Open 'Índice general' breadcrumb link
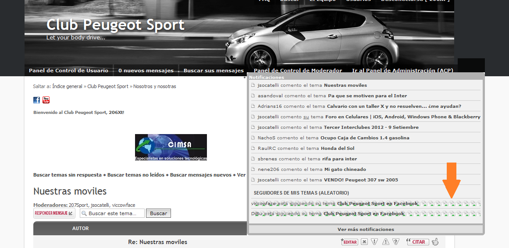Viewport: 509px width, 248px height. point(67,86)
